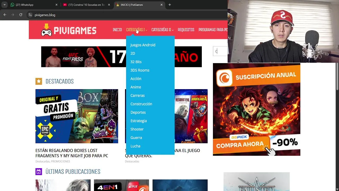Choose Anime from the dropdown

pyautogui.click(x=136, y=87)
